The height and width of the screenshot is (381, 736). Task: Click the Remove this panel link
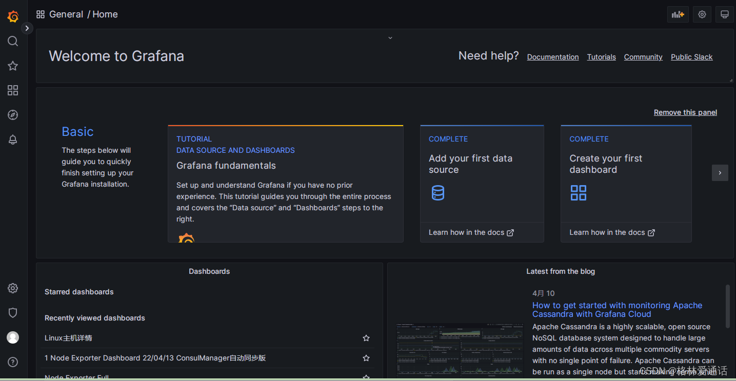[685, 112]
